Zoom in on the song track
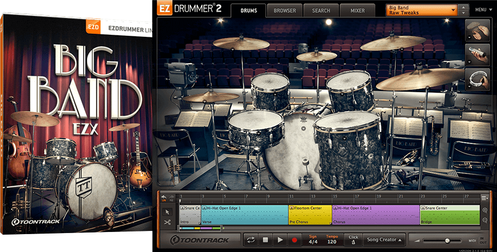This screenshot has height=252, width=497. [485, 210]
